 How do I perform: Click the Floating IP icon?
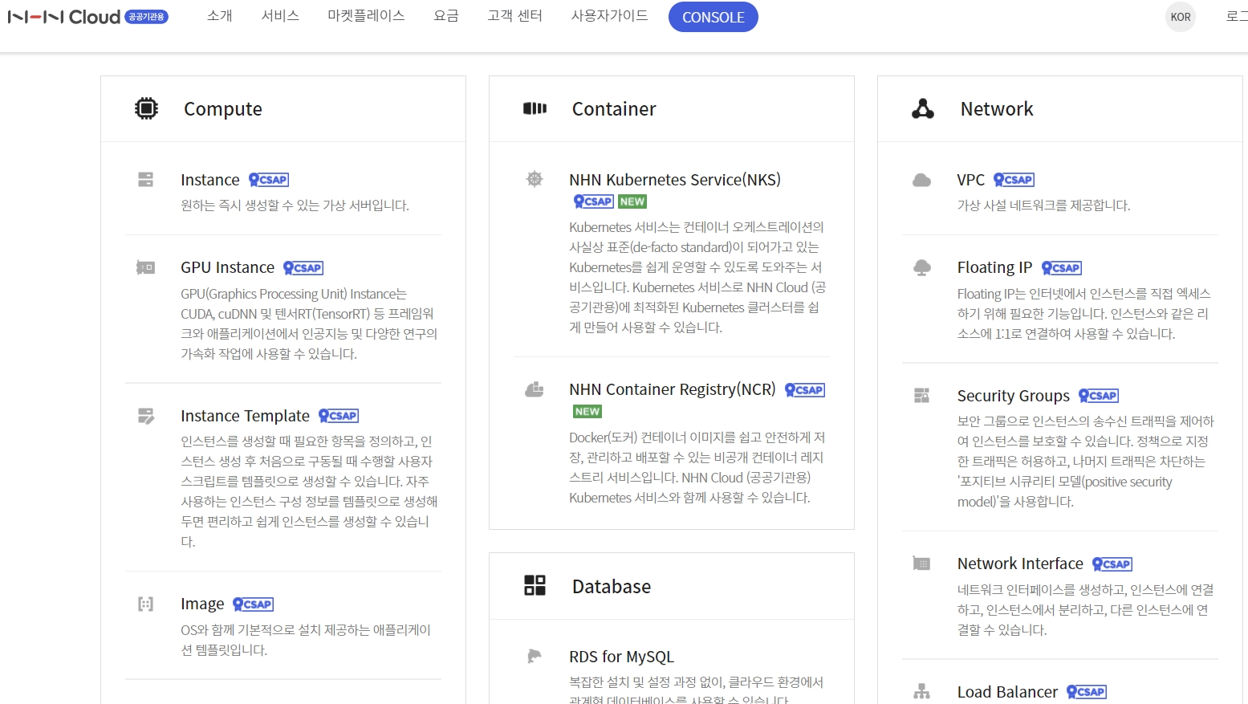point(922,267)
